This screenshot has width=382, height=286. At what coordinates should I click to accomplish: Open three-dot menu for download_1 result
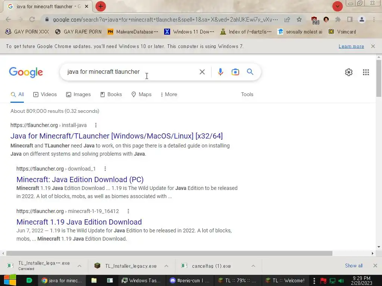click(x=105, y=169)
